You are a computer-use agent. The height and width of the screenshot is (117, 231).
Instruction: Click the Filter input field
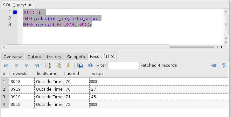(x=123, y=65)
